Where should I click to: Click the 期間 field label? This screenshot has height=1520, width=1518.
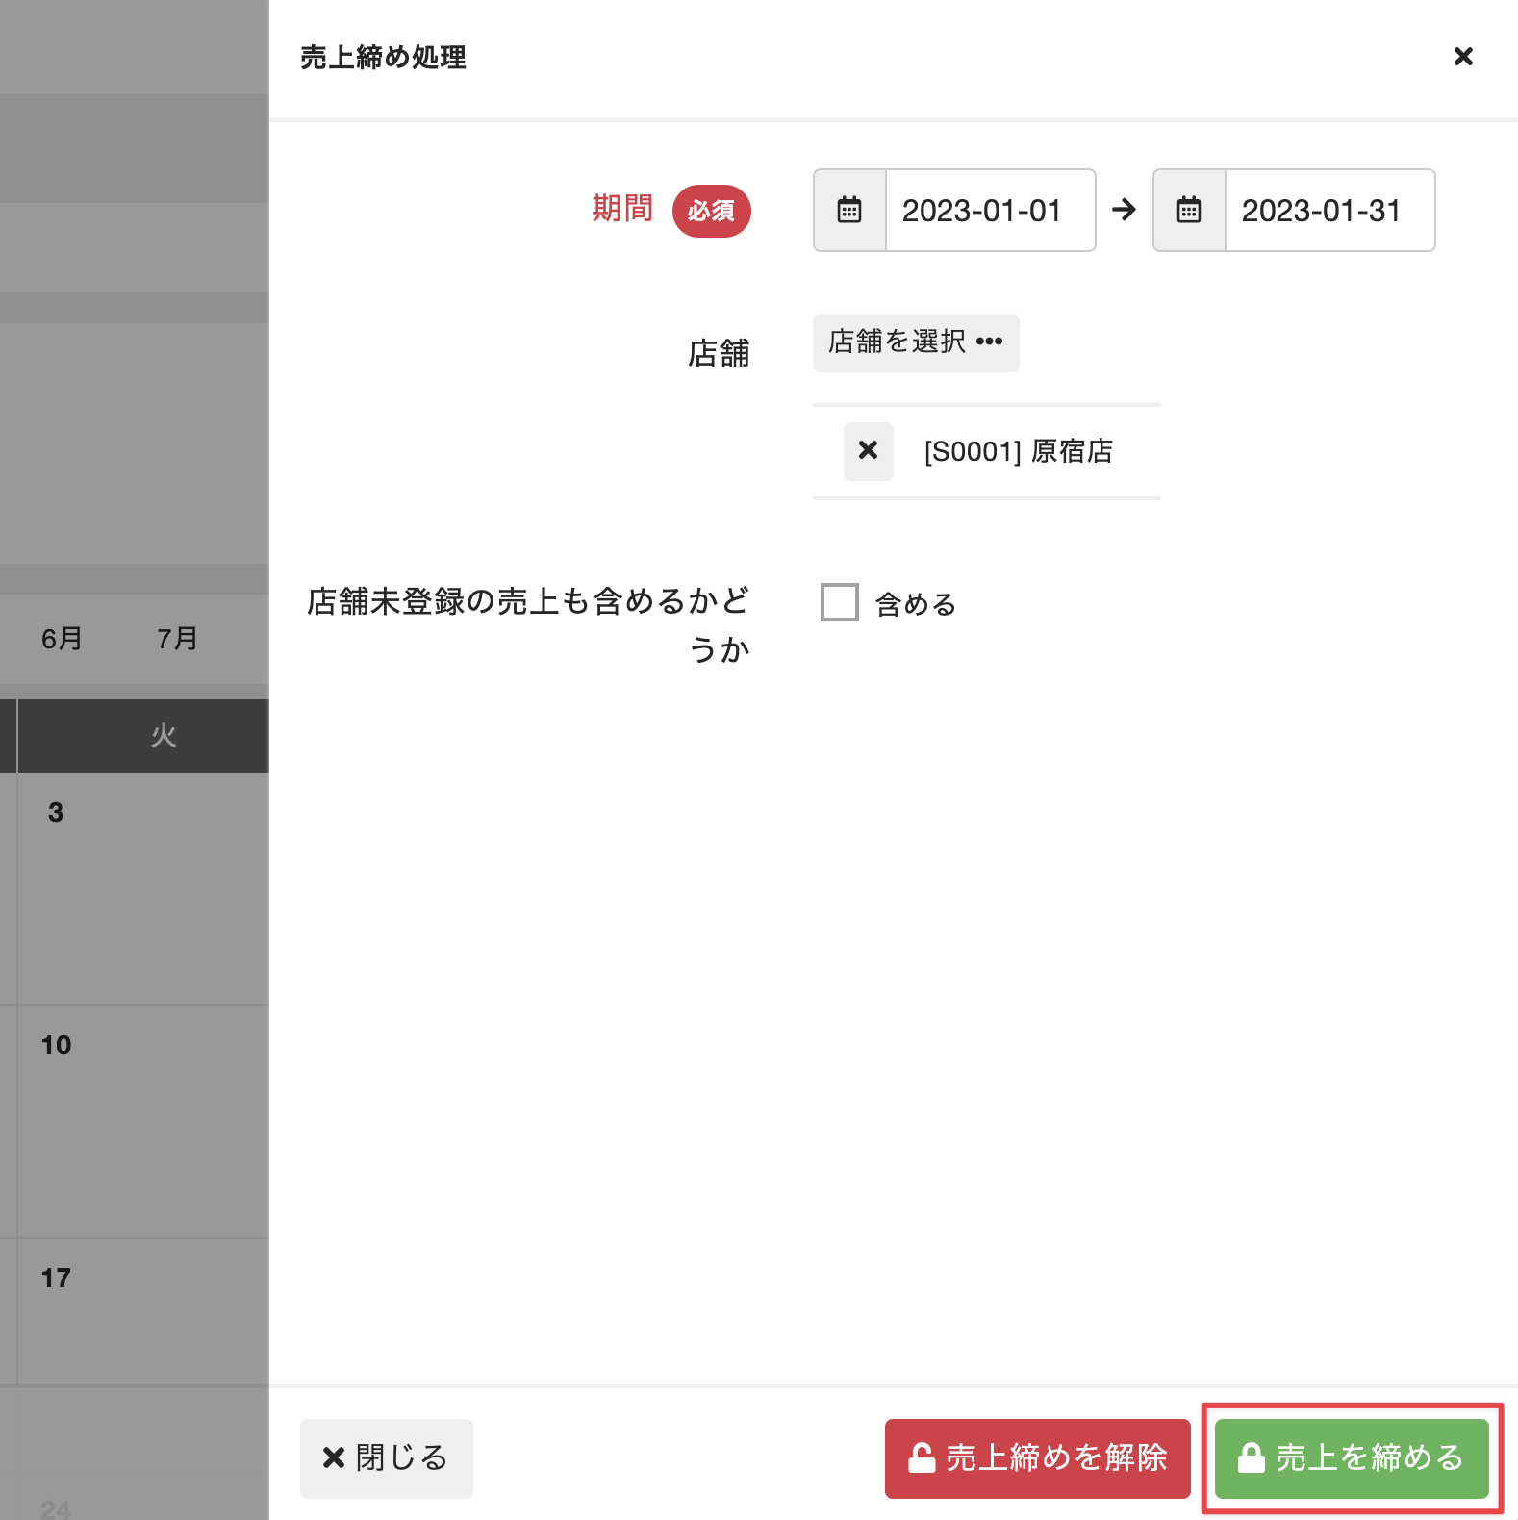pyautogui.click(x=622, y=208)
